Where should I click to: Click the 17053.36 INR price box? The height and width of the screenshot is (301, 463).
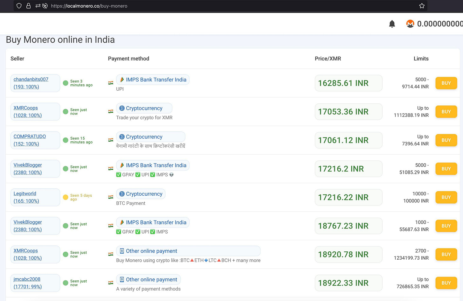pyautogui.click(x=349, y=112)
